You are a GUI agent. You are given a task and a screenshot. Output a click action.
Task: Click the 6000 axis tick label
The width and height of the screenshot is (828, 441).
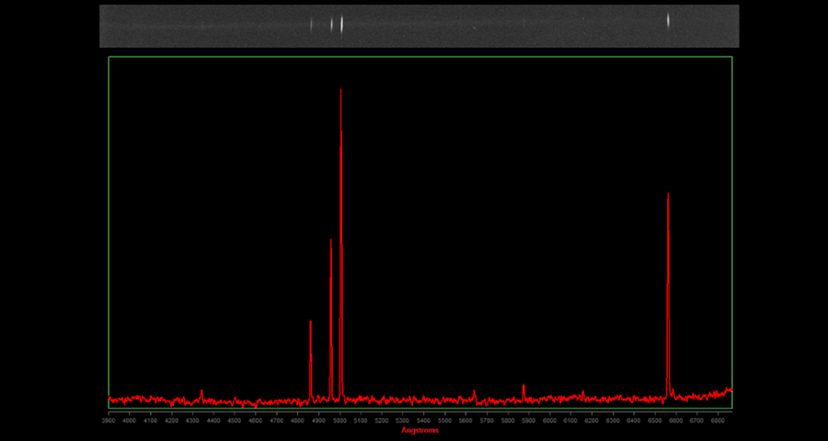tap(549, 420)
